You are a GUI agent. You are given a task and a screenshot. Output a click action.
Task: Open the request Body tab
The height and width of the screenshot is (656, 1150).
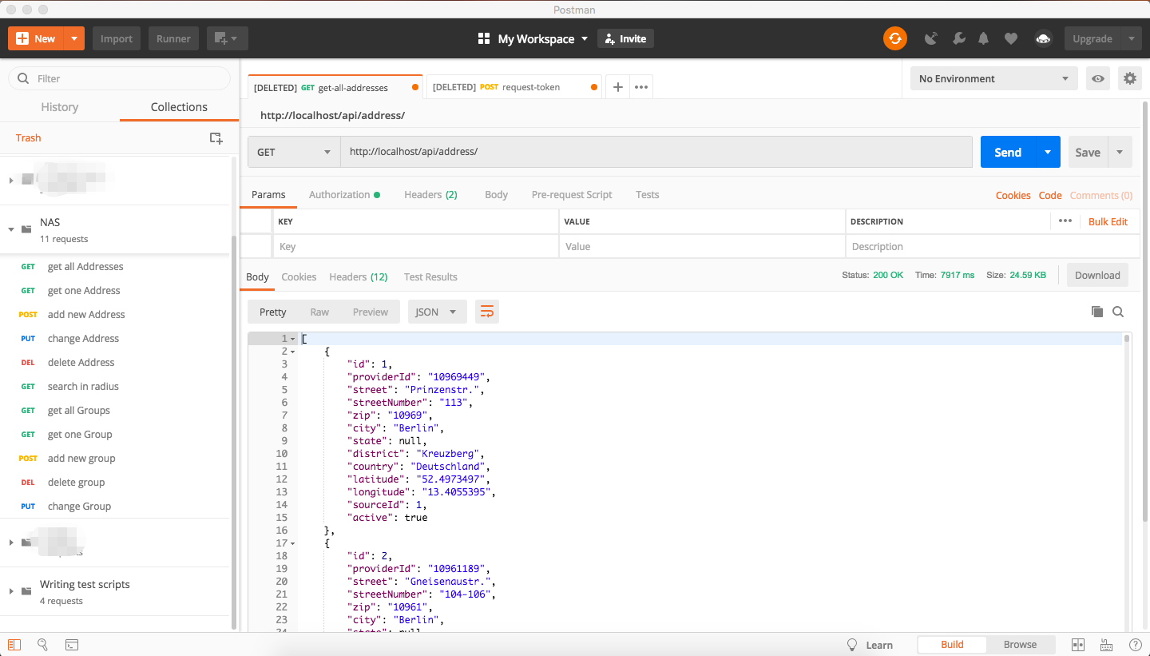coord(496,194)
